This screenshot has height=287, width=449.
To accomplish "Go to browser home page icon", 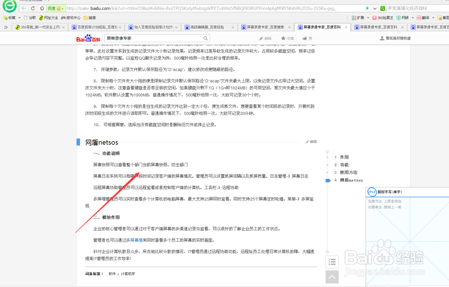I will click(x=42, y=8).
